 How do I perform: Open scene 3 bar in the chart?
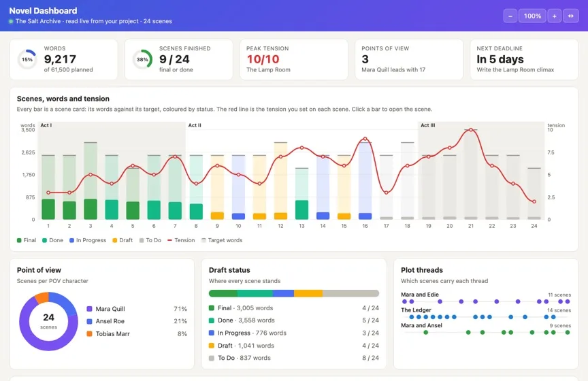click(x=91, y=210)
